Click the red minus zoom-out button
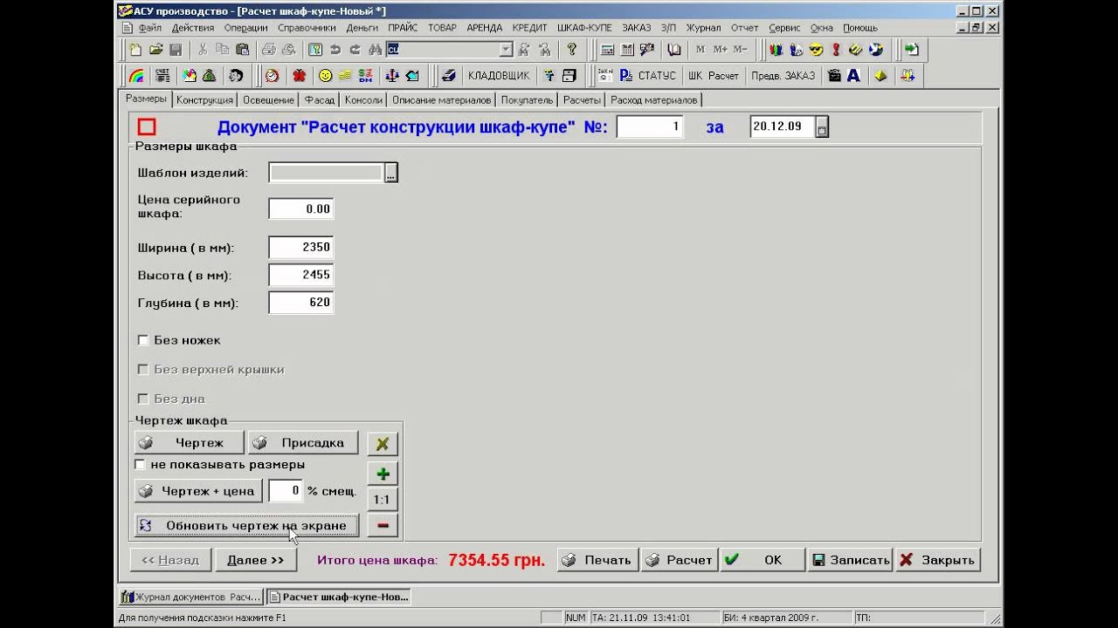Screen dimensions: 1118x628 pyautogui.click(x=383, y=525)
